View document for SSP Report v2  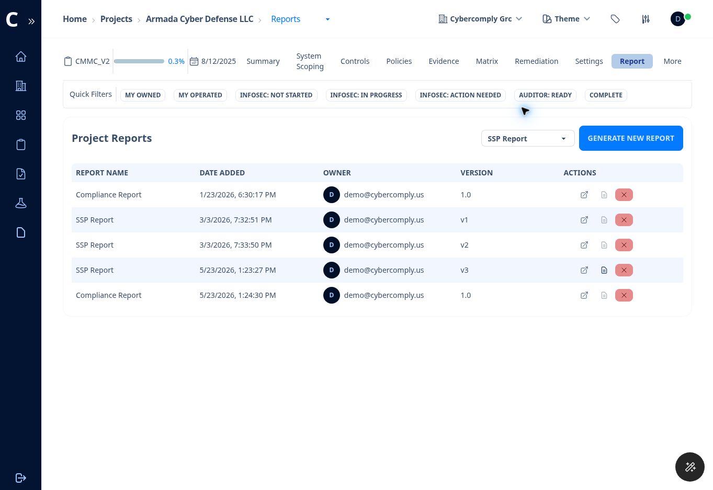tap(604, 245)
